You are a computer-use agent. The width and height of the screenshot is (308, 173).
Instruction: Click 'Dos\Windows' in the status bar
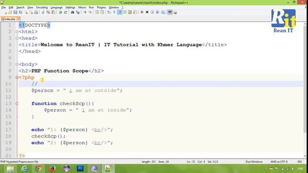pyautogui.click(x=254, y=161)
